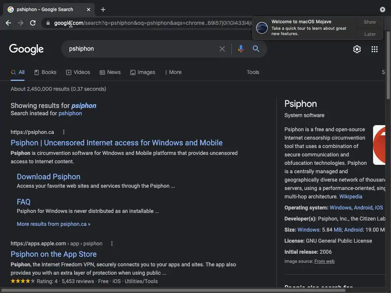Screen dimensions: 391x293
Task: Open Google quick settings gear
Action: click(357, 49)
